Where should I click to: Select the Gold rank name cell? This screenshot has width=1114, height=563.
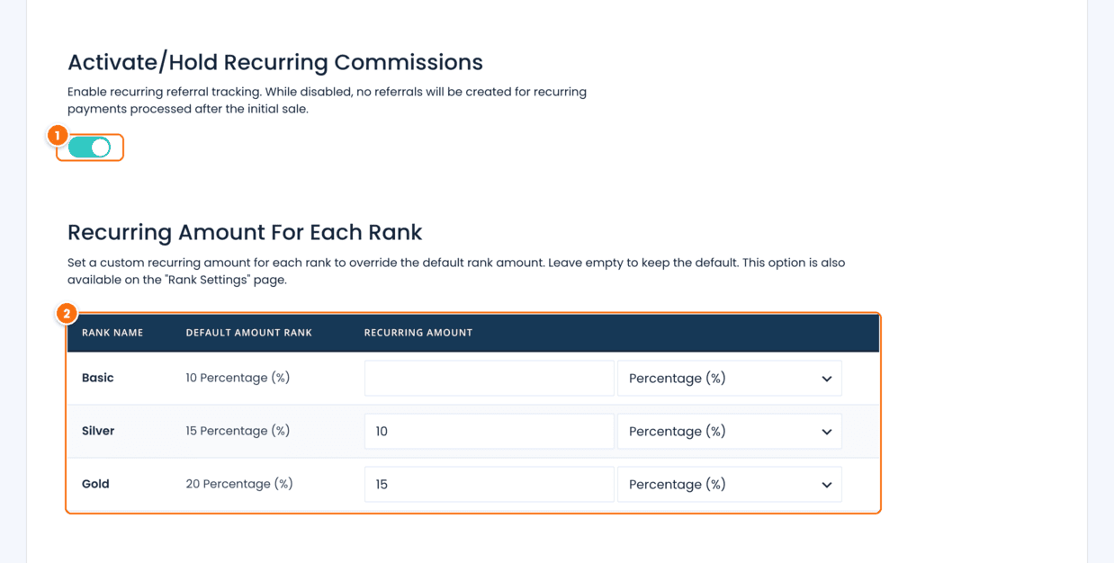click(x=95, y=484)
